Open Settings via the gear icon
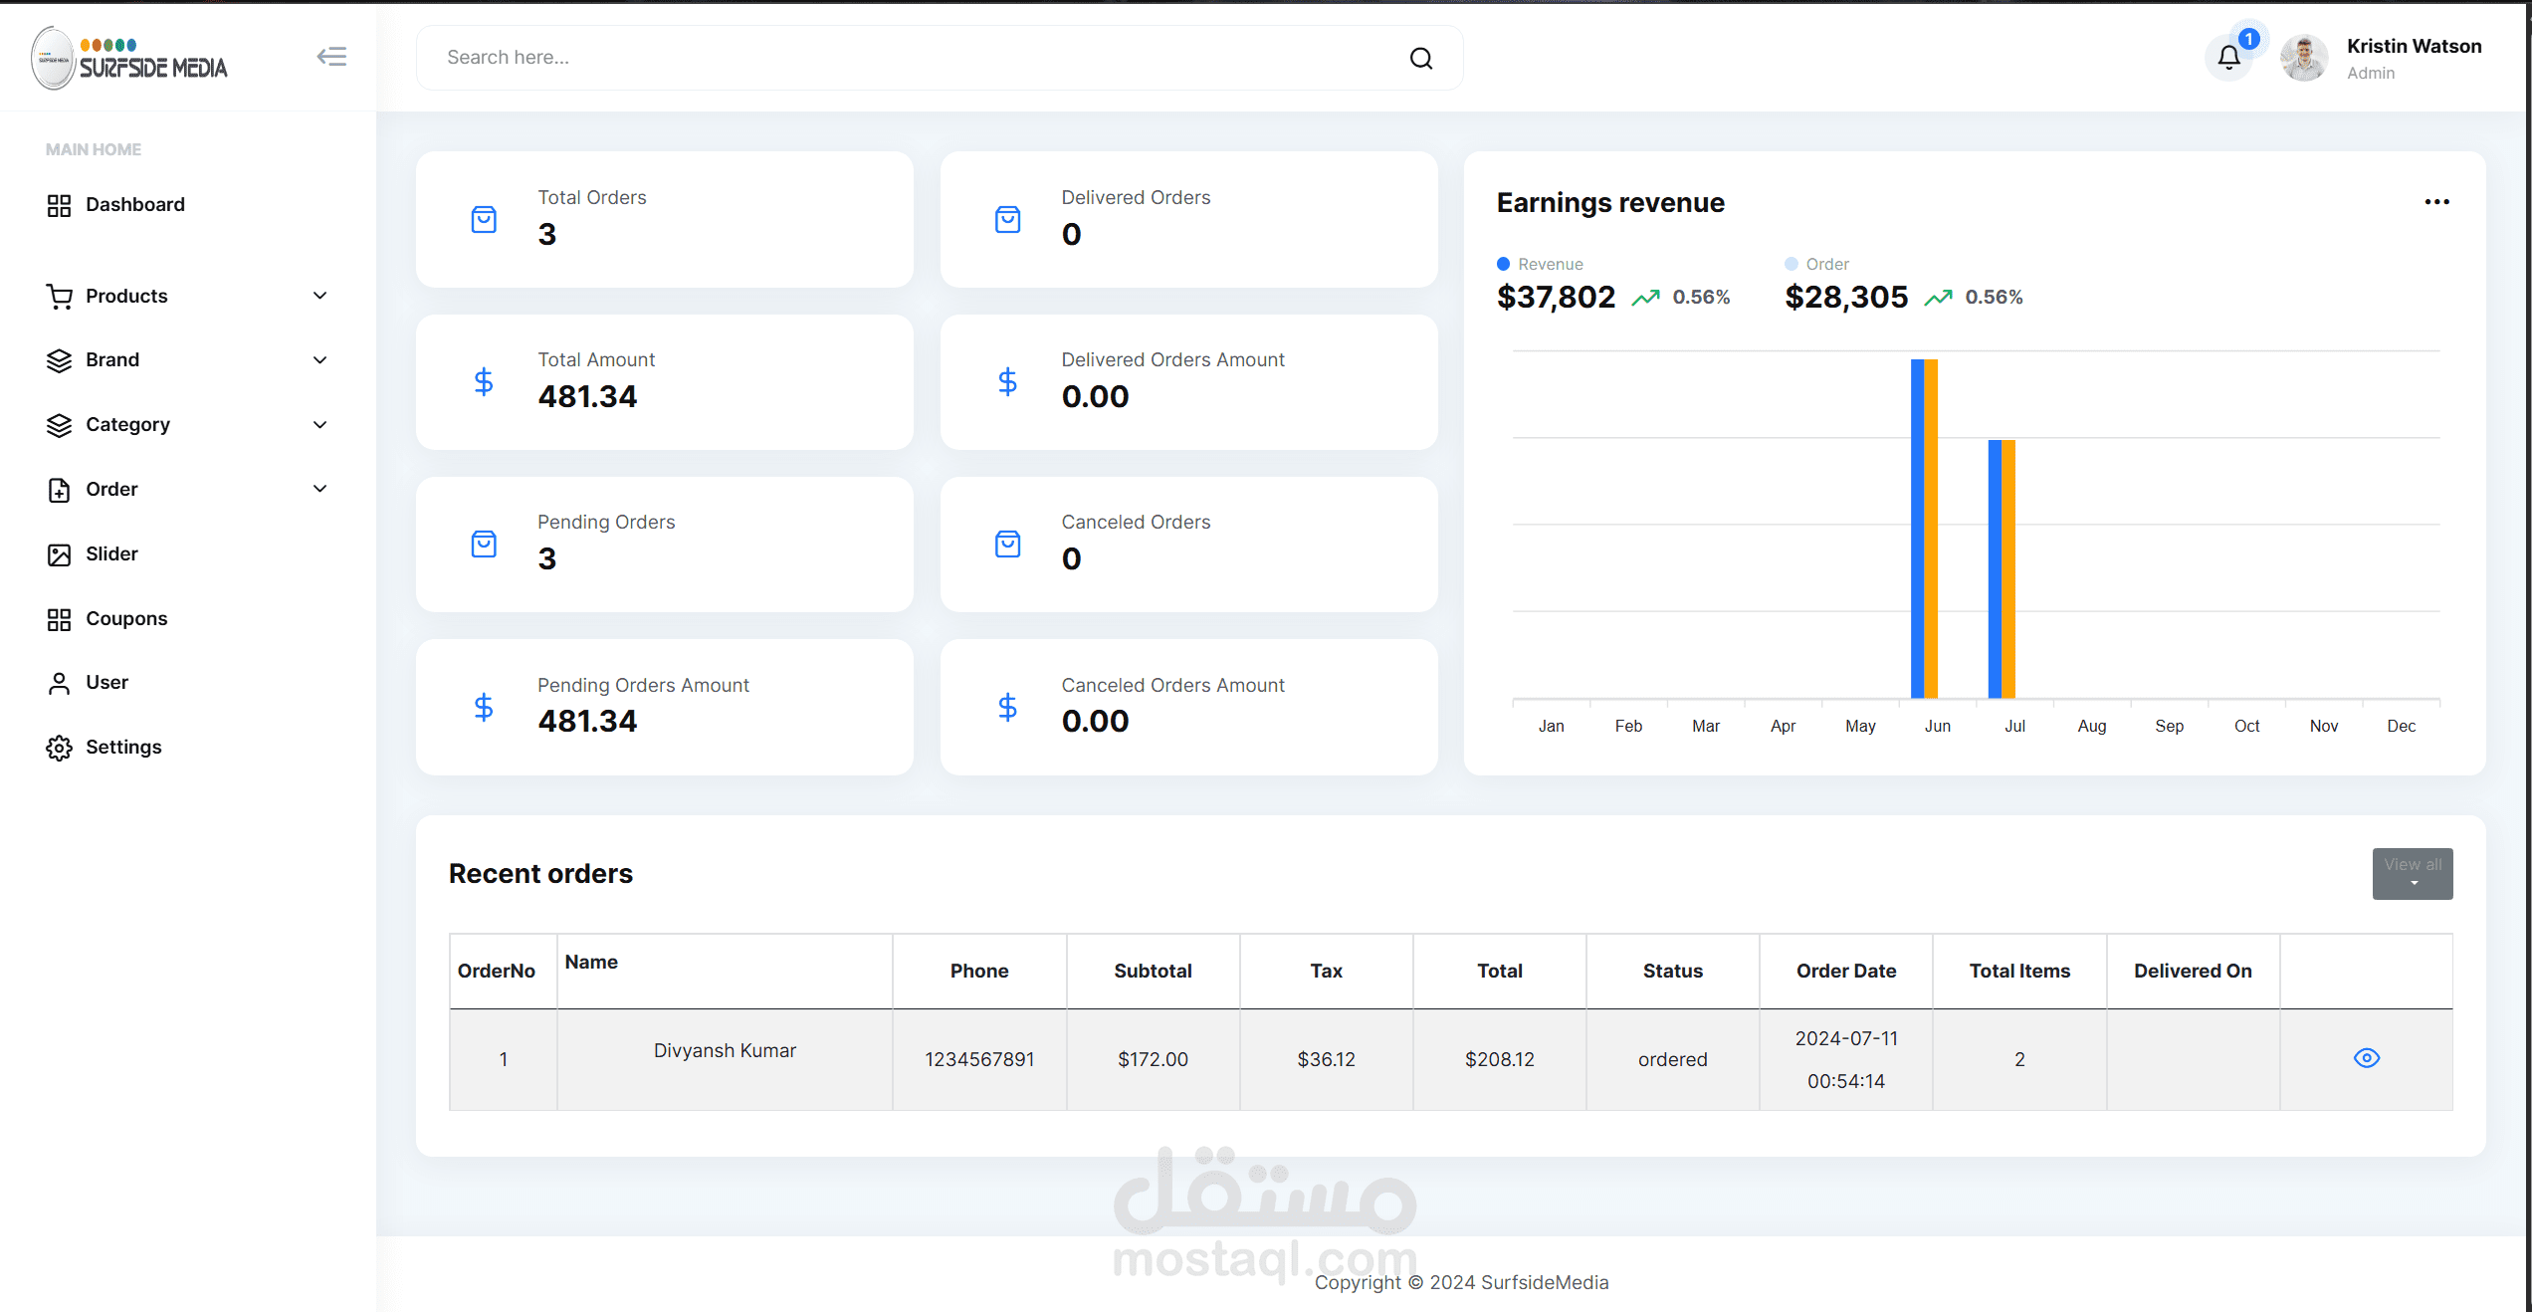 pyautogui.click(x=59, y=747)
